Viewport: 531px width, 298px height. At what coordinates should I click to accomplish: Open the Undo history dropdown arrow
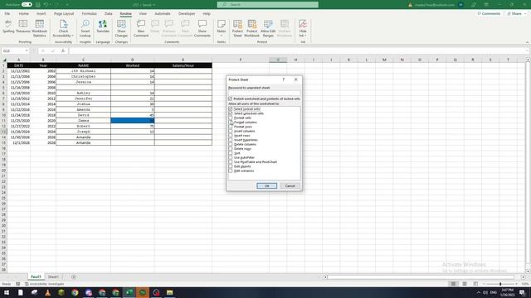pos(51,5)
